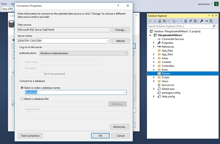Click the Test Connection button
Screen dimensions: 220x144
30,135
